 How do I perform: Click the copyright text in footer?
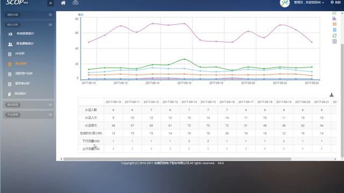pyautogui.click(x=172, y=163)
